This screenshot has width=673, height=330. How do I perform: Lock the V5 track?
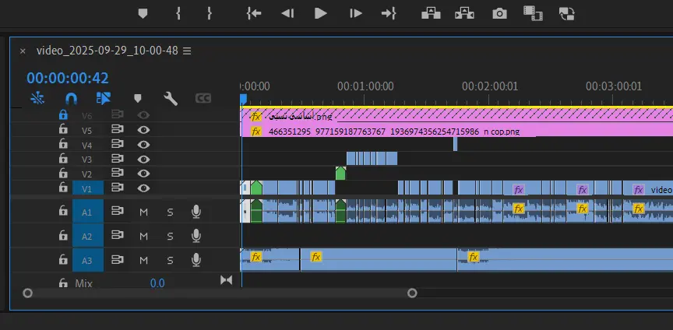coord(63,129)
